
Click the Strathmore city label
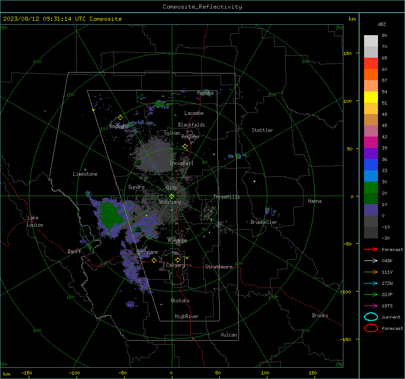[x=219, y=267]
